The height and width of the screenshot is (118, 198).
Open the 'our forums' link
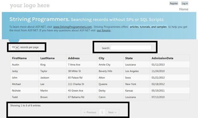coord(104,30)
